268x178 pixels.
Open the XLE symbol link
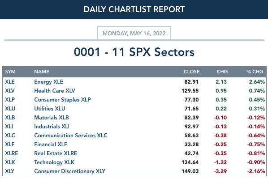[10, 82]
